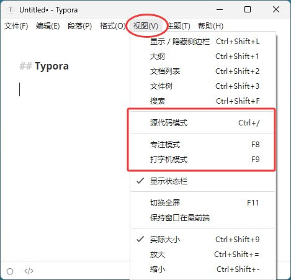Close the Typora window
This screenshot has width=291, height=280.
click(x=276, y=9)
